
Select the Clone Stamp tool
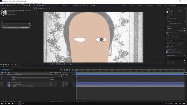click(37, 6)
